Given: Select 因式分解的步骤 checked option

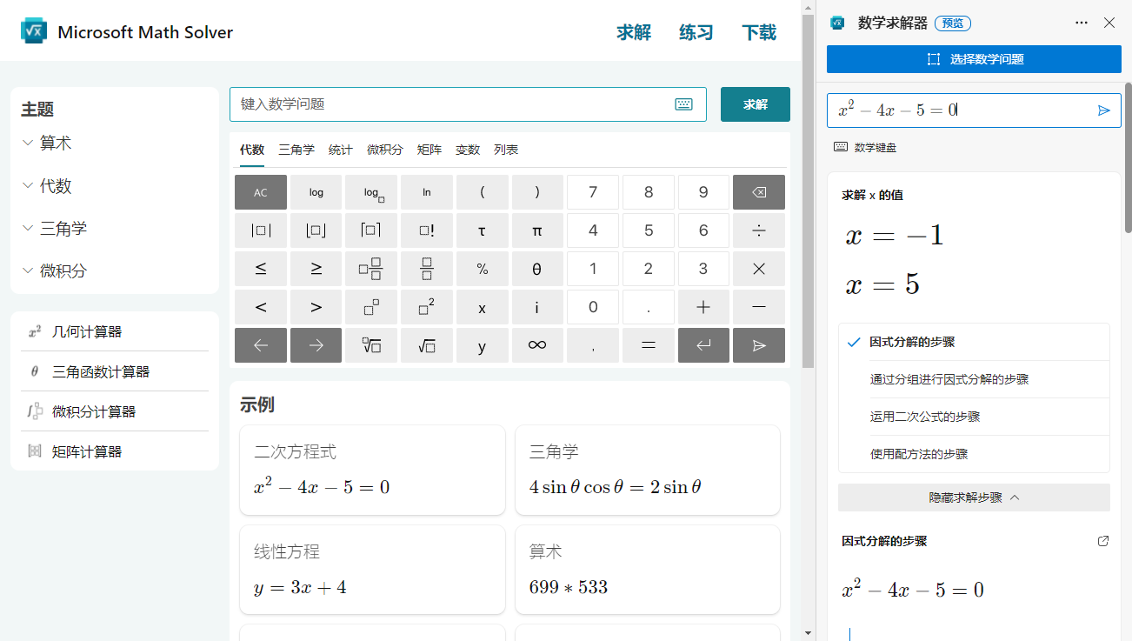Looking at the screenshot, I should (x=974, y=342).
